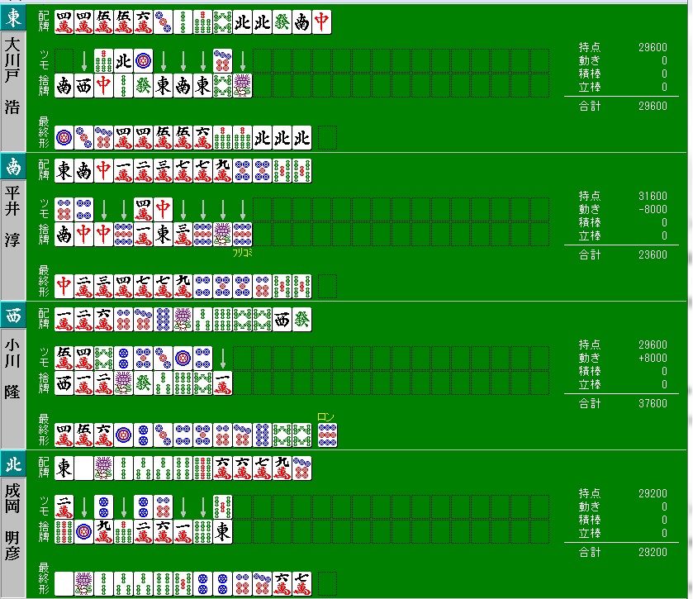693x599 pixels.
Task: Click the 二萬 tile in North's ツモ row
Action: tap(64, 507)
